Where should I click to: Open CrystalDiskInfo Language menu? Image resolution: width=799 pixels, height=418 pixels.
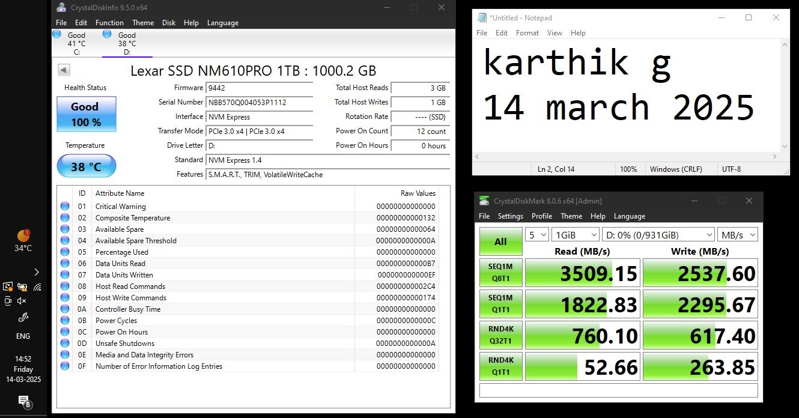tap(223, 23)
